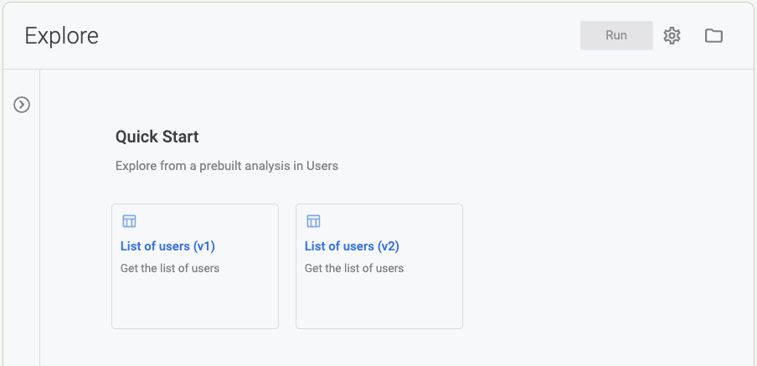Click the Quick Start heading
The height and width of the screenshot is (366, 757).
coord(157,137)
